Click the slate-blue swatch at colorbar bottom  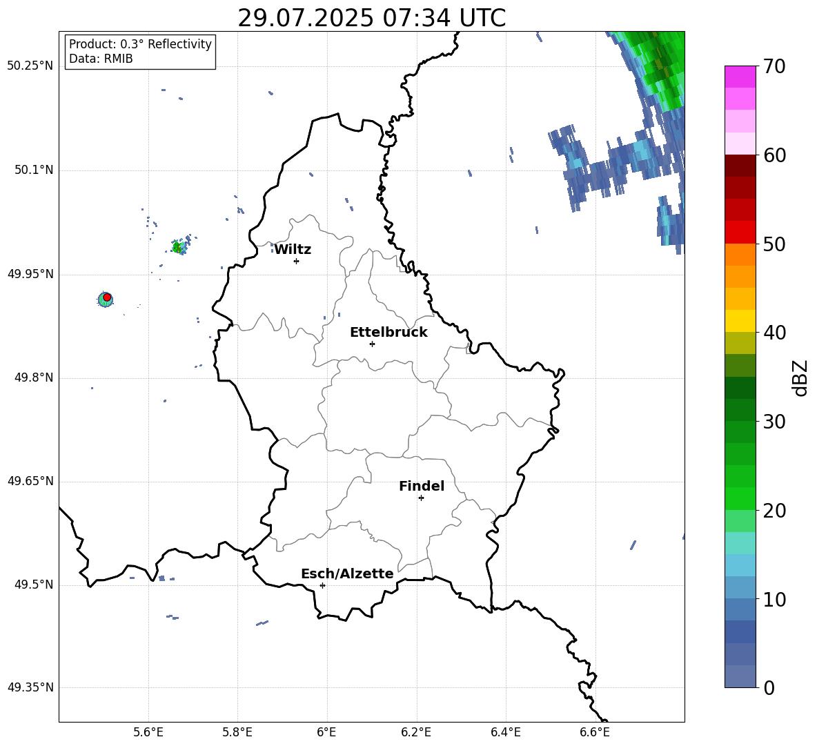point(740,676)
